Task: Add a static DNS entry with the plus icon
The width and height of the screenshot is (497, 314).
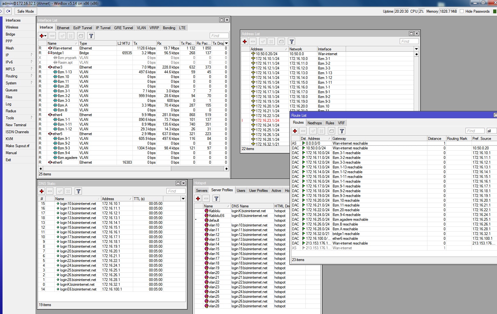Action: (41, 191)
